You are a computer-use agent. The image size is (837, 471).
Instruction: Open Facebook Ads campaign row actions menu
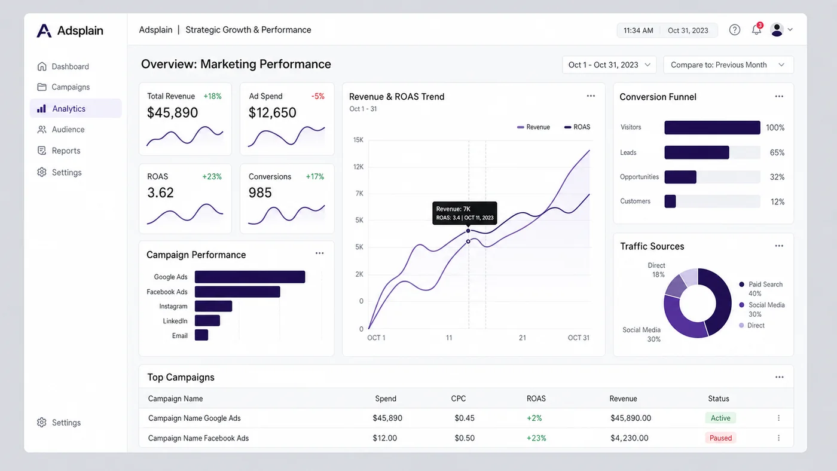(778, 438)
